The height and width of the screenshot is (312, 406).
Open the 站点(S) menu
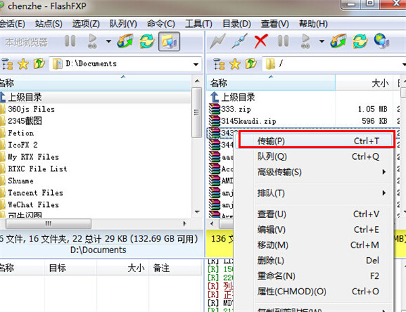tap(48, 24)
